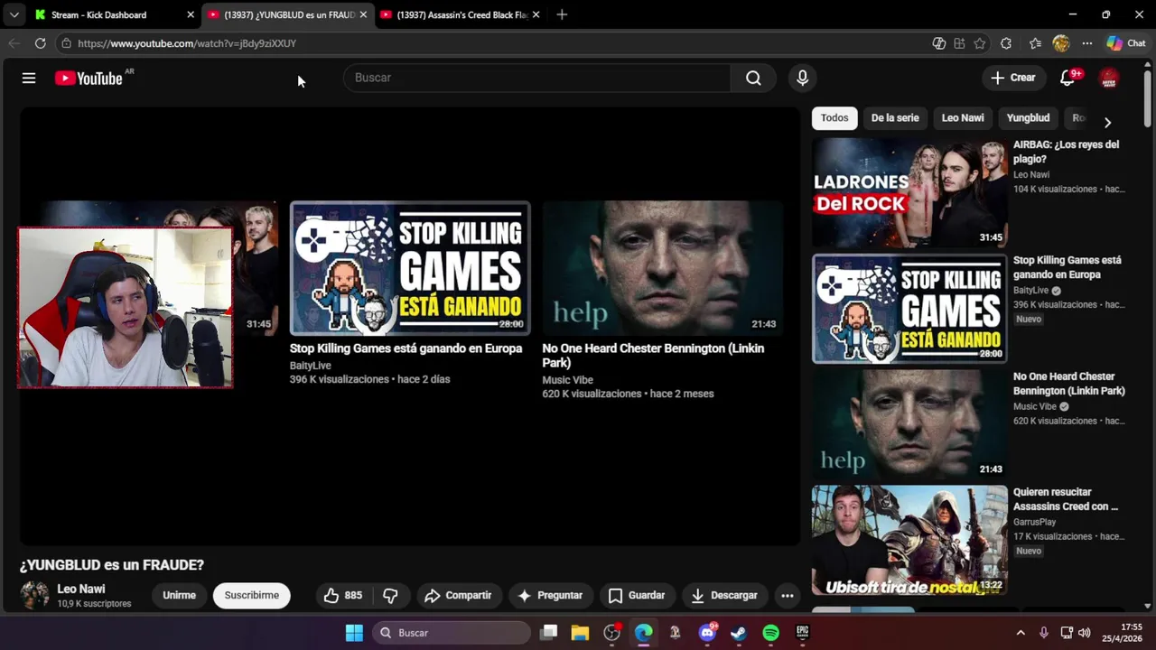
Task: Open the end-screen Stop Killing Games thumbnail
Action: click(x=410, y=268)
